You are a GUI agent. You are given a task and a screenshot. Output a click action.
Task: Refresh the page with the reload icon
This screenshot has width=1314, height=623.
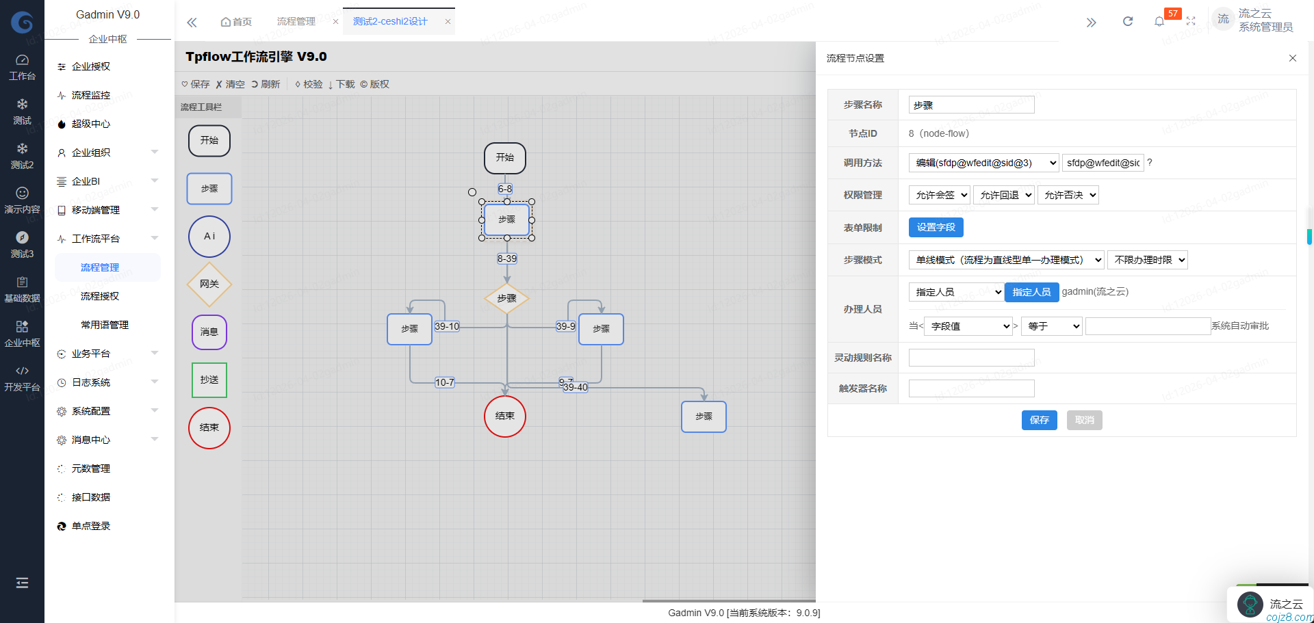click(1127, 21)
